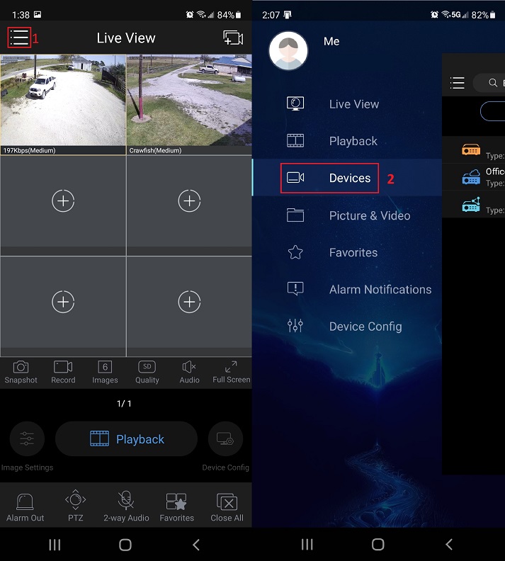Open the Images layout selector
This screenshot has height=561, width=505.
(x=105, y=371)
